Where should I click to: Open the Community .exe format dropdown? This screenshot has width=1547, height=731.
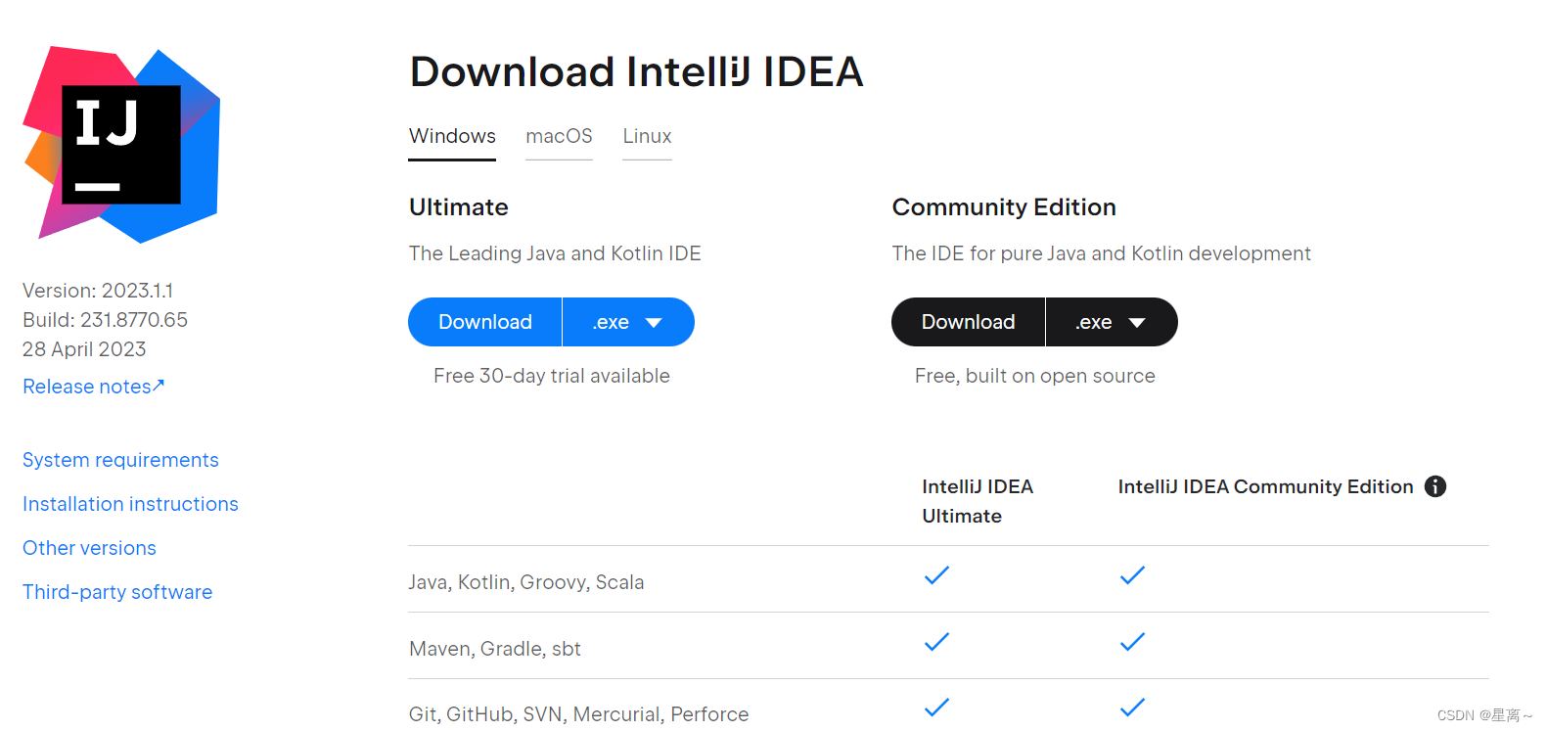(x=1112, y=322)
